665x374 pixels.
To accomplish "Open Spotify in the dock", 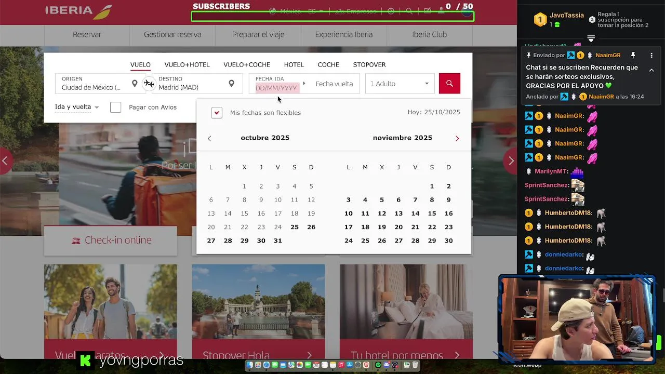I will tap(378, 365).
